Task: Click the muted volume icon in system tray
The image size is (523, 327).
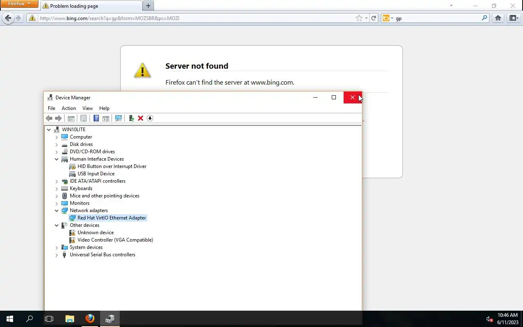Action: click(489, 319)
